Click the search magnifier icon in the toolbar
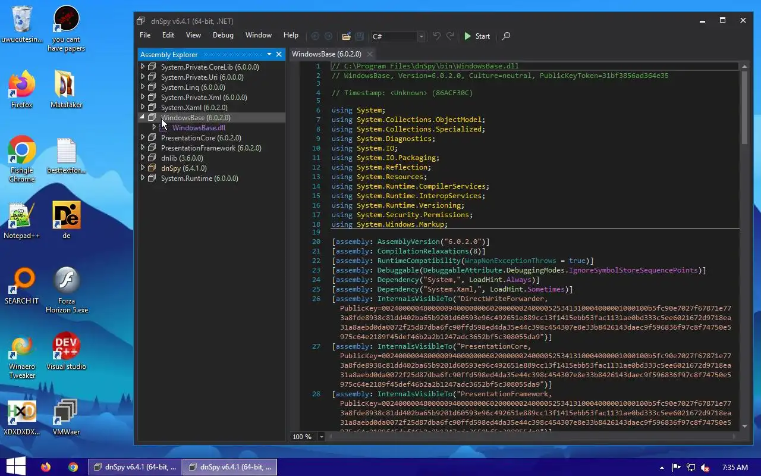This screenshot has height=476, width=761. click(506, 36)
